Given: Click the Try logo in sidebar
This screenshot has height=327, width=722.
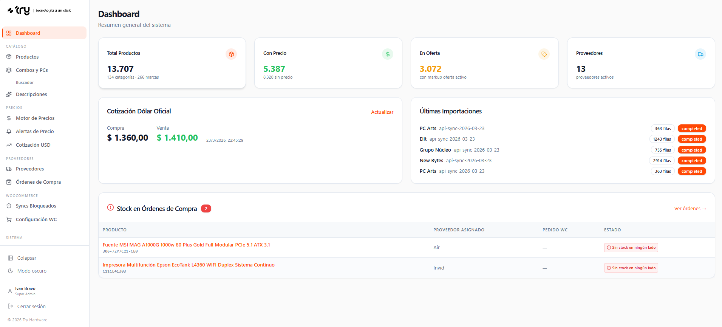Looking at the screenshot, I should (x=19, y=11).
